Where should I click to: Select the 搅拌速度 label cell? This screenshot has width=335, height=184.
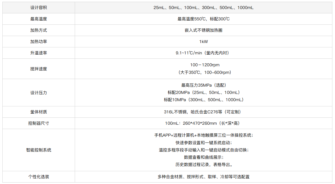click(x=38, y=69)
